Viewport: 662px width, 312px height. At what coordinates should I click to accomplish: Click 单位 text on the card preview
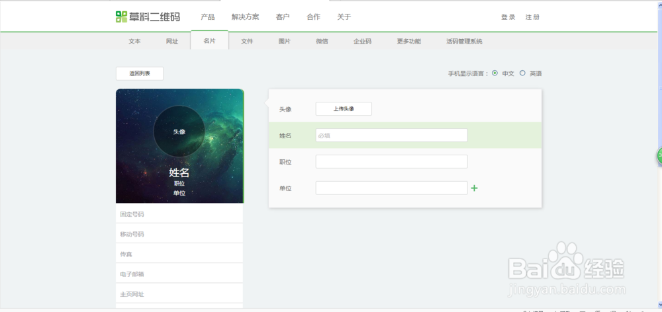179,193
